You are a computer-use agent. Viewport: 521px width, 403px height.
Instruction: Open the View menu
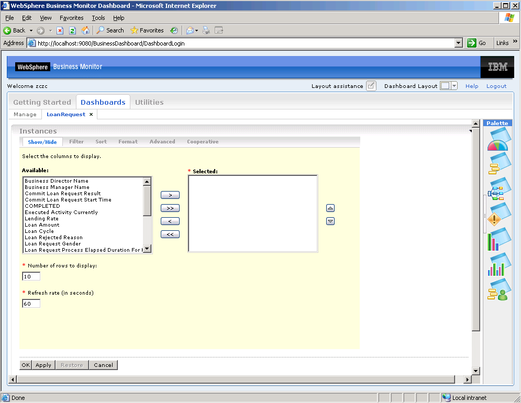pyautogui.click(x=46, y=18)
